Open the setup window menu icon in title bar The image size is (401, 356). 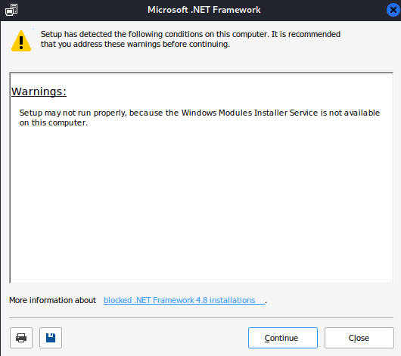tap(11, 10)
